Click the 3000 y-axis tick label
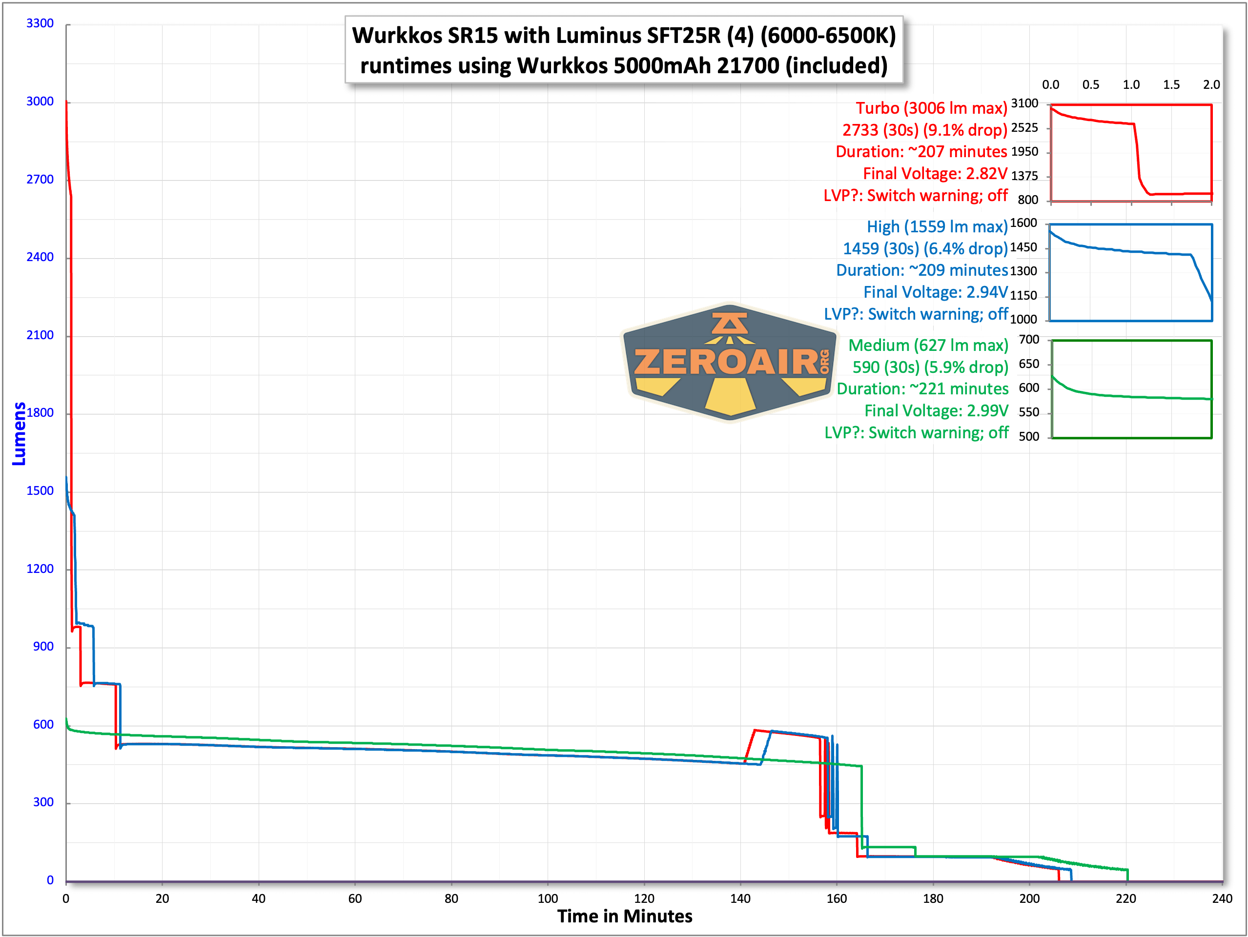1248x937 pixels. pos(40,102)
